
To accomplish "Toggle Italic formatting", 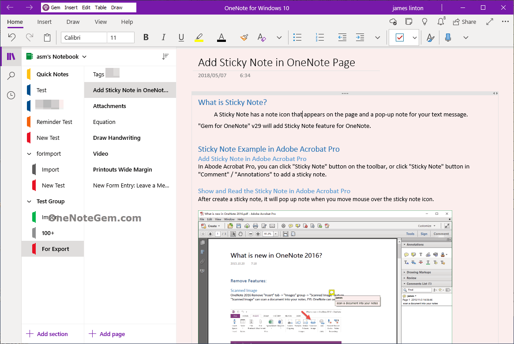I will click(163, 37).
